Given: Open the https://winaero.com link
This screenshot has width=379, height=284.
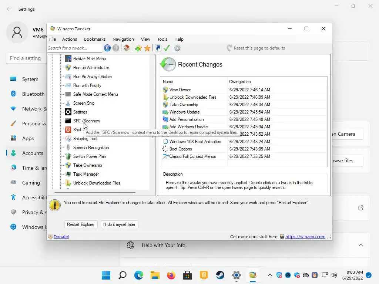Looking at the screenshot, I should (305, 237).
